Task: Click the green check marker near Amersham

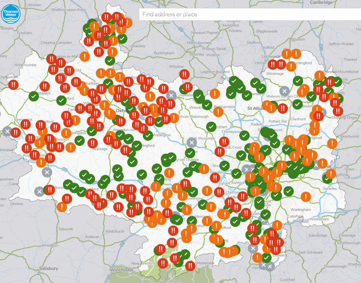Action: (211, 126)
